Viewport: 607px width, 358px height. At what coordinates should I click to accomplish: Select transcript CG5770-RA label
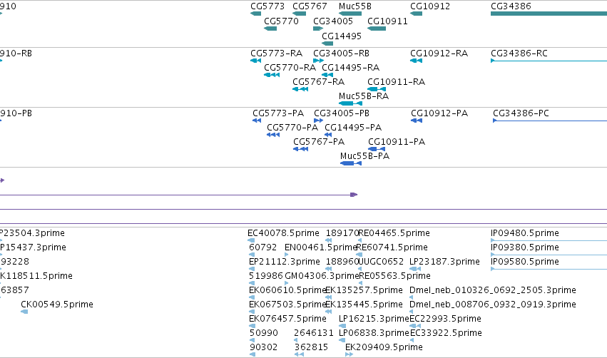click(x=290, y=67)
